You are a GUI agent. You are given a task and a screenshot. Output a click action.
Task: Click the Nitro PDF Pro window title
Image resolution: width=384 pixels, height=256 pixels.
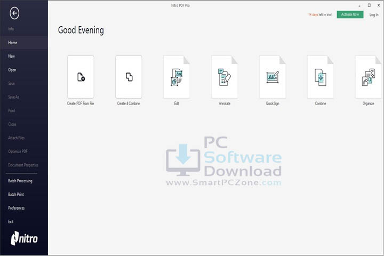[x=180, y=5]
